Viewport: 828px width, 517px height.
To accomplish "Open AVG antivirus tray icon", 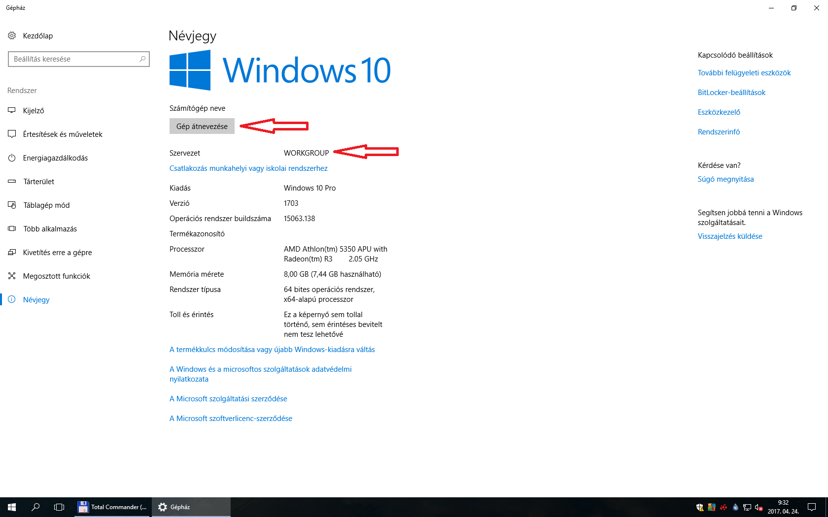I will [x=711, y=507].
